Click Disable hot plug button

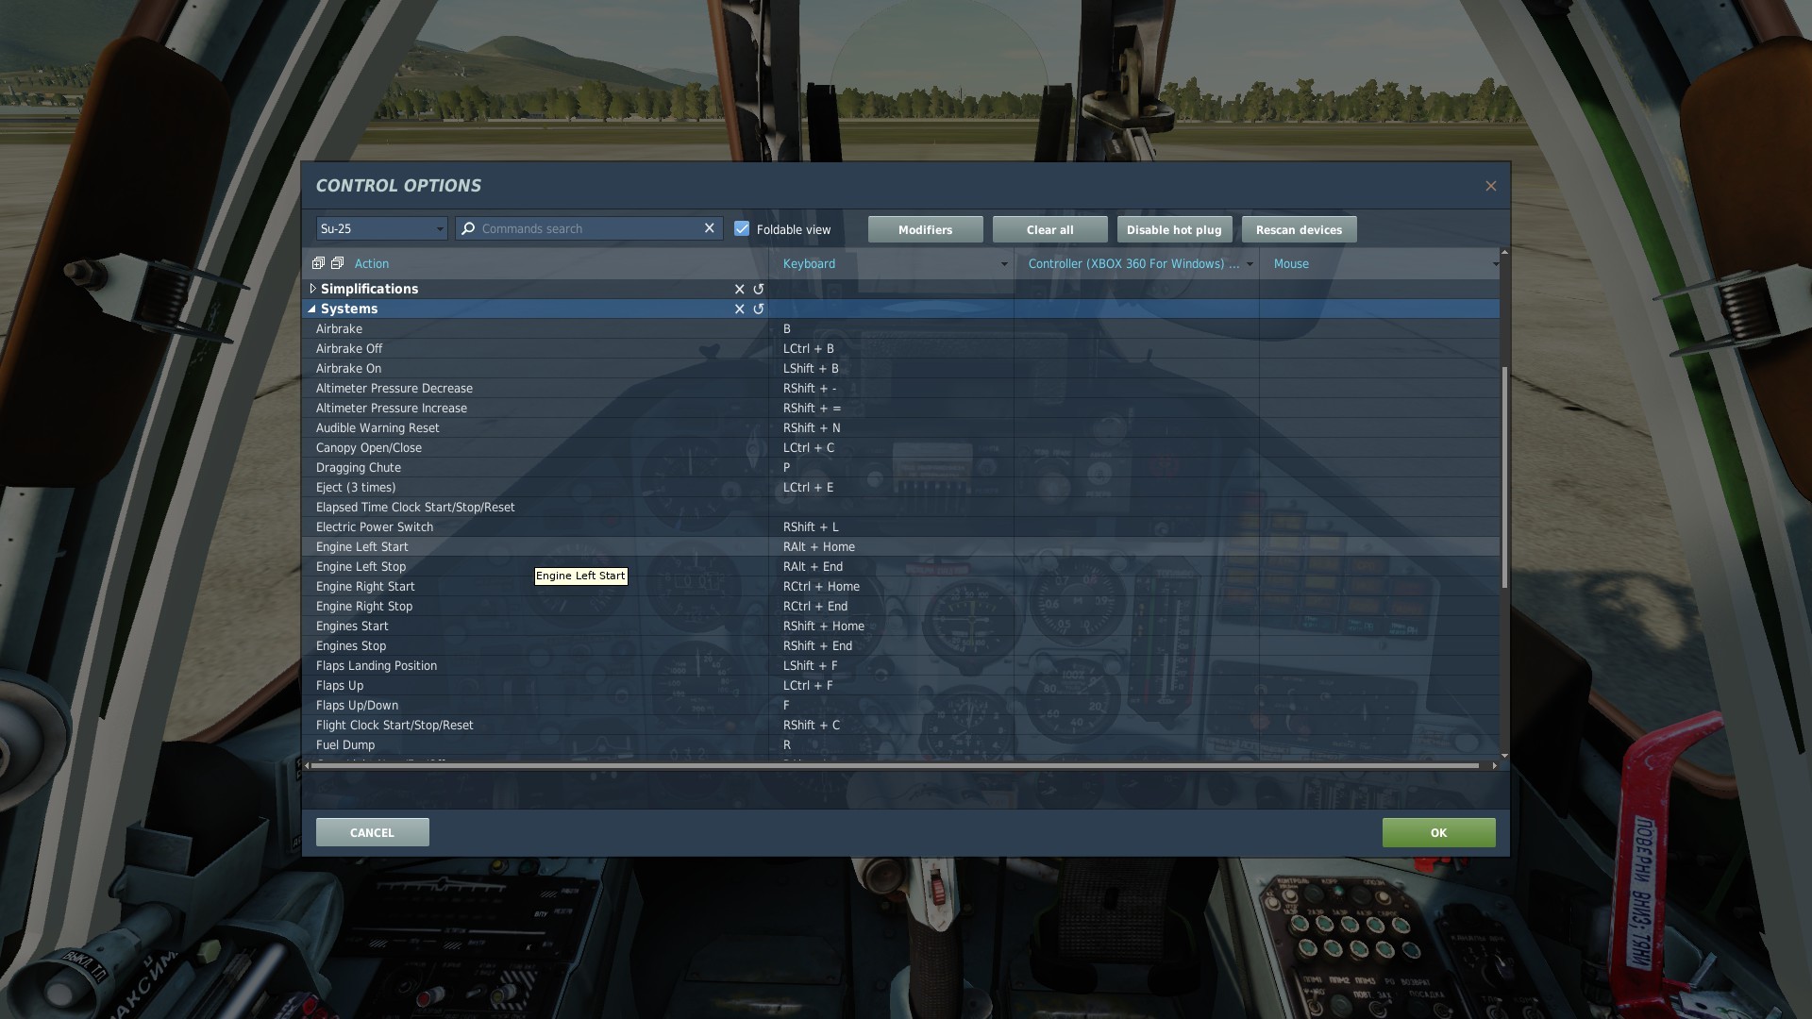point(1174,229)
